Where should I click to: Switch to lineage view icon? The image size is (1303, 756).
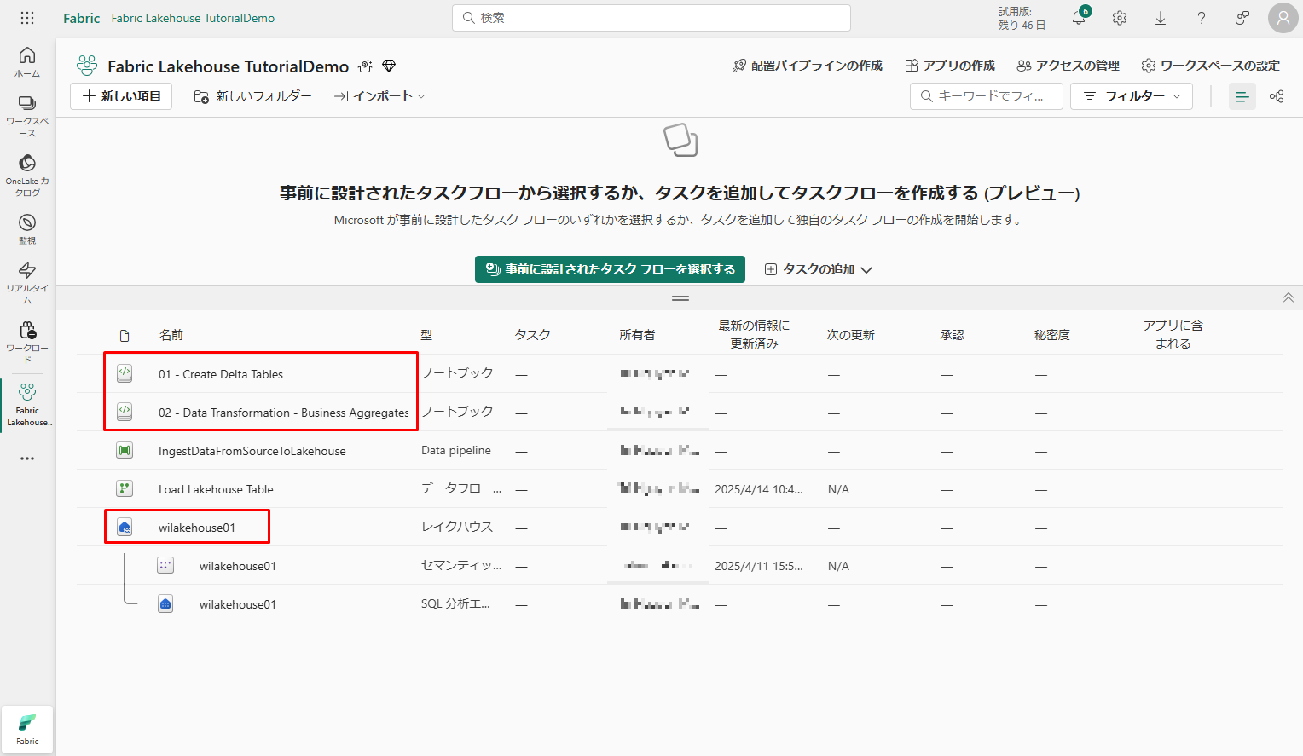[1277, 96]
